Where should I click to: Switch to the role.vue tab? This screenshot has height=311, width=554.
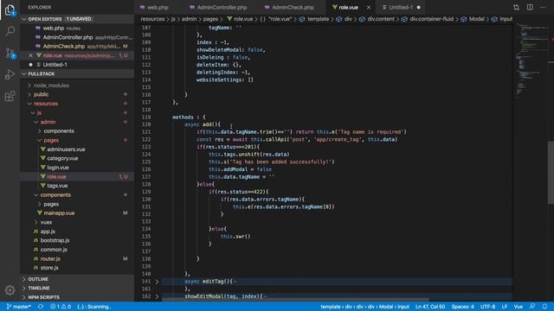[348, 7]
